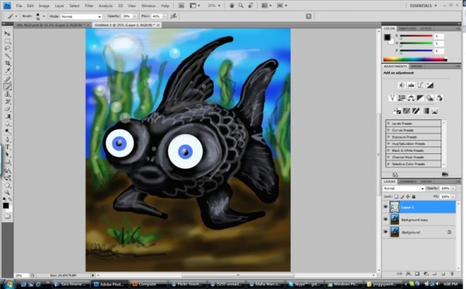Image resolution: width=466 pixels, height=289 pixels.
Task: Select the Eraser tool
Action: coord(8,109)
